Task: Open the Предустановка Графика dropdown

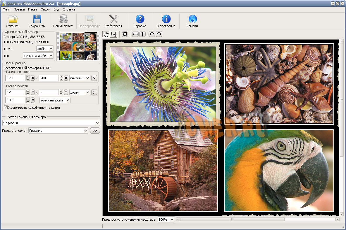Action: coord(85,131)
